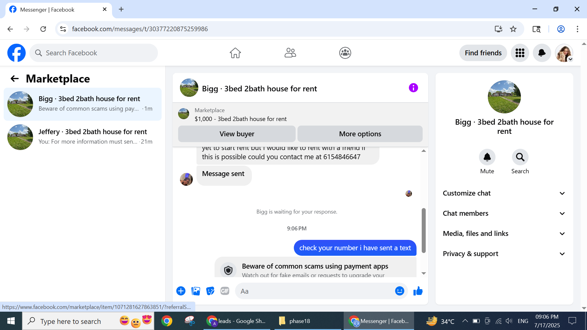Image resolution: width=587 pixels, height=330 pixels.
Task: Open the Friends icon in top navigation
Action: coord(290,53)
